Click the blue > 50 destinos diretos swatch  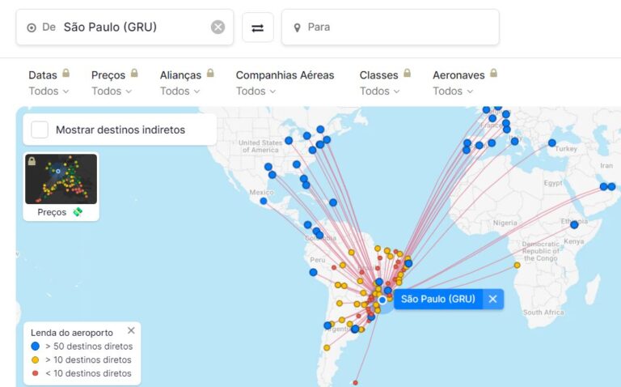(x=36, y=347)
